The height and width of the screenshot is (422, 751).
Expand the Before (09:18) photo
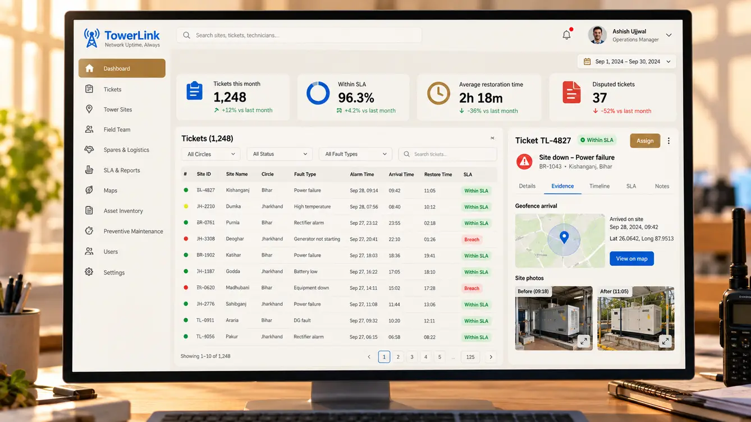584,341
